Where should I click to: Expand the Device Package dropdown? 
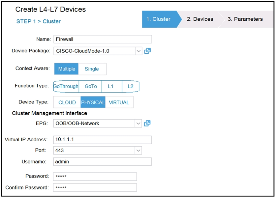(x=138, y=51)
